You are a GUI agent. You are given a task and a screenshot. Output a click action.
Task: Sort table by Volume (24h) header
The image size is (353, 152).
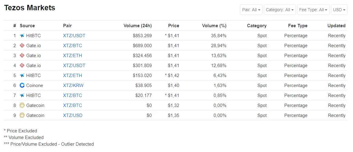click(138, 26)
